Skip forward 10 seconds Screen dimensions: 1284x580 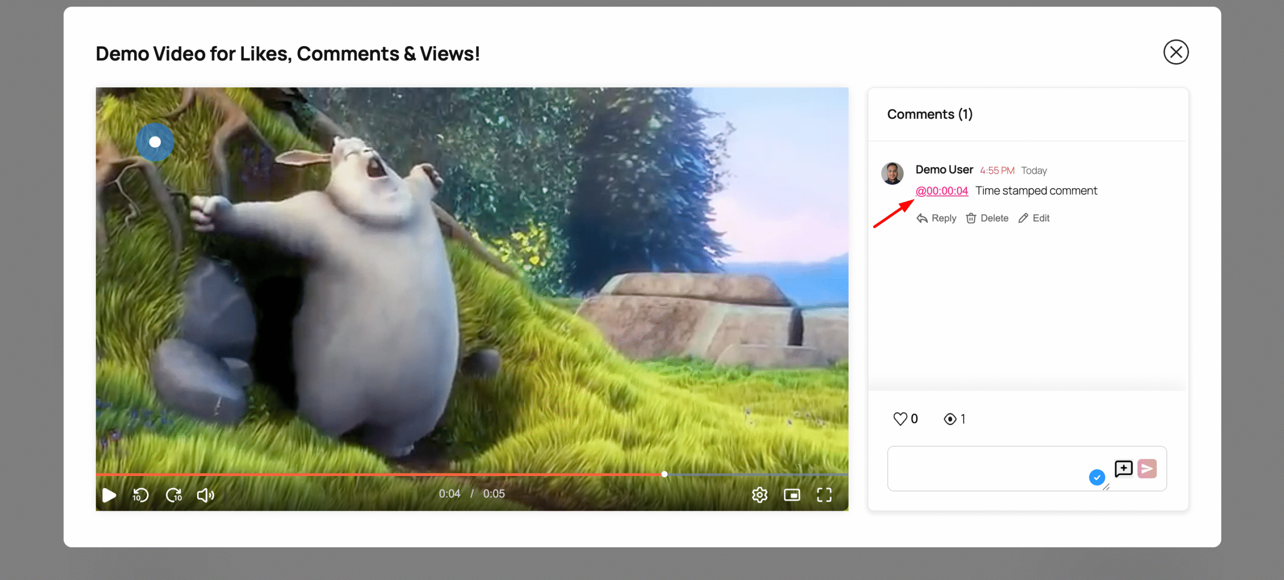pos(174,495)
